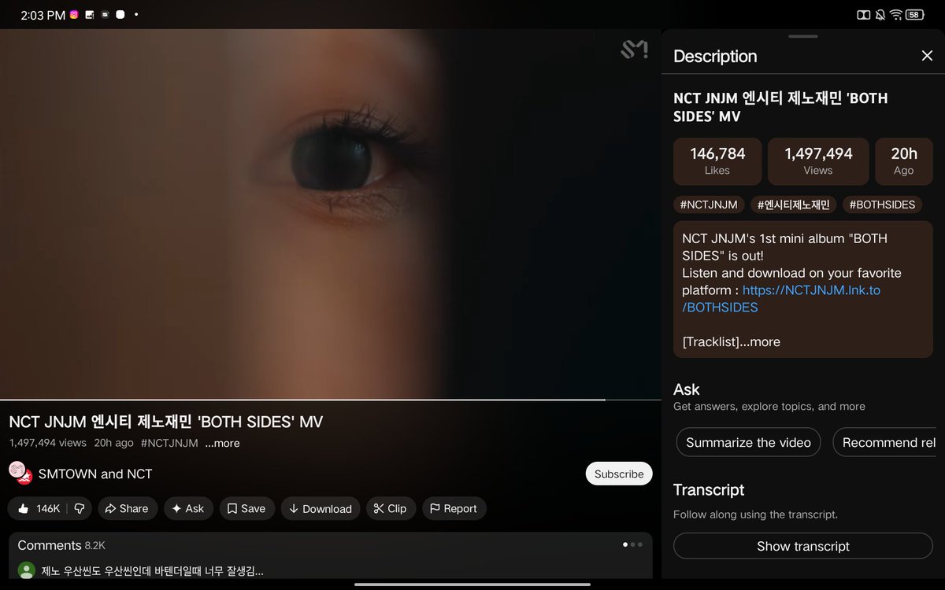Tap the 20h Ago stat box
Screen dimensions: 945x590
click(904, 161)
